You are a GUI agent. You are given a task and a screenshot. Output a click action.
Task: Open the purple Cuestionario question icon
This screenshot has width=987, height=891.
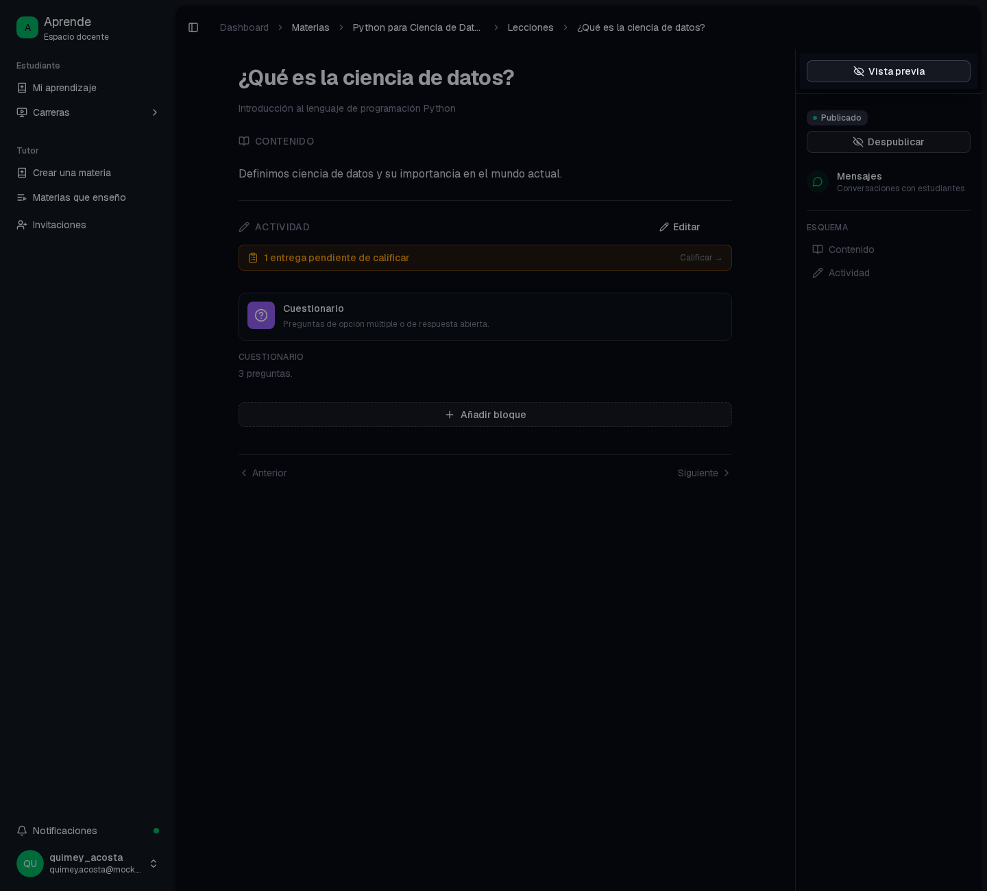tap(261, 315)
